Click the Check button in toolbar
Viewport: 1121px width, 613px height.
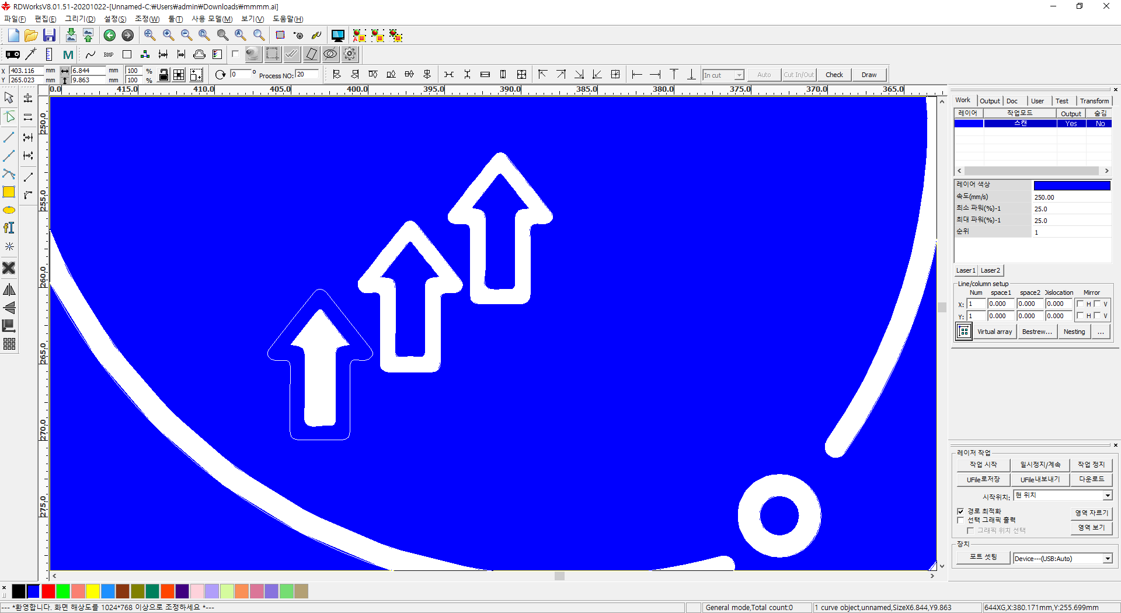(834, 75)
